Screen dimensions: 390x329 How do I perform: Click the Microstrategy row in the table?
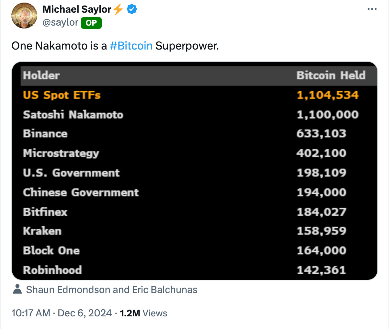pyautogui.click(x=199, y=153)
